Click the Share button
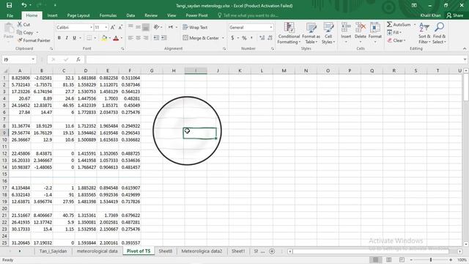 (454, 15)
